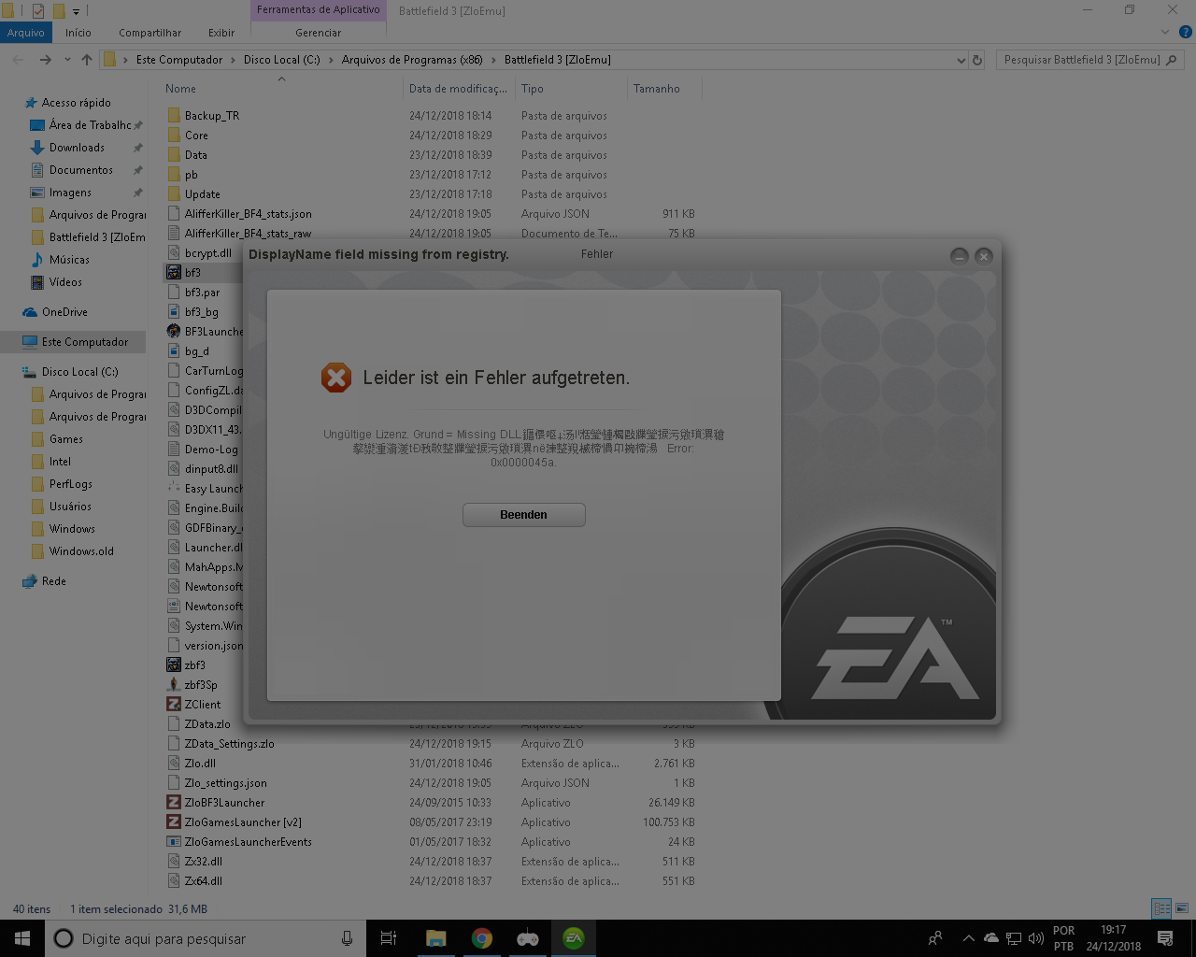Image resolution: width=1196 pixels, height=957 pixels.
Task: Refresh the current folder view
Action: point(977,60)
